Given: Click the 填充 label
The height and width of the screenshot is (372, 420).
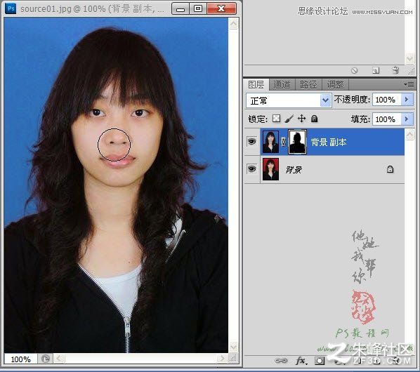Looking at the screenshot, I should (360, 119).
